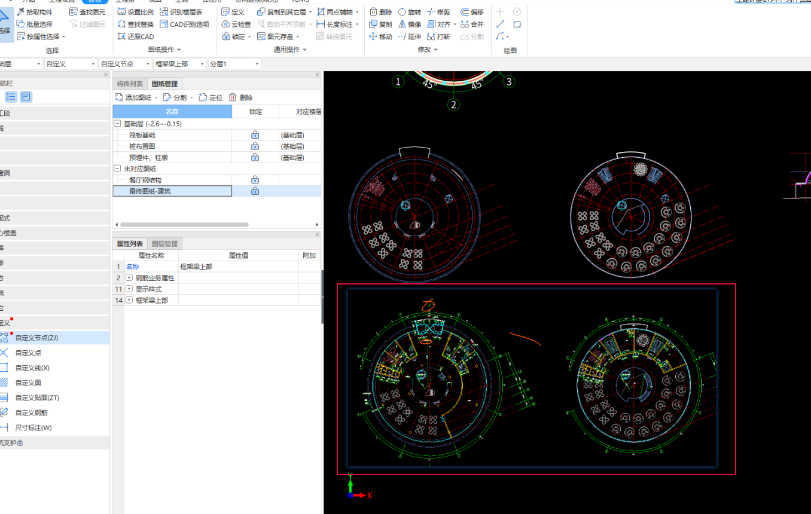Select the 偏移 offset tool
The width and height of the screenshot is (811, 514).
[472, 12]
